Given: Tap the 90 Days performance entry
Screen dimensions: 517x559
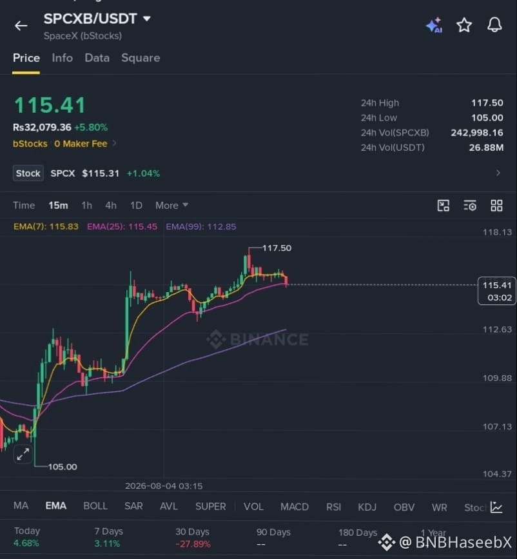Looking at the screenshot, I should pyautogui.click(x=273, y=538).
